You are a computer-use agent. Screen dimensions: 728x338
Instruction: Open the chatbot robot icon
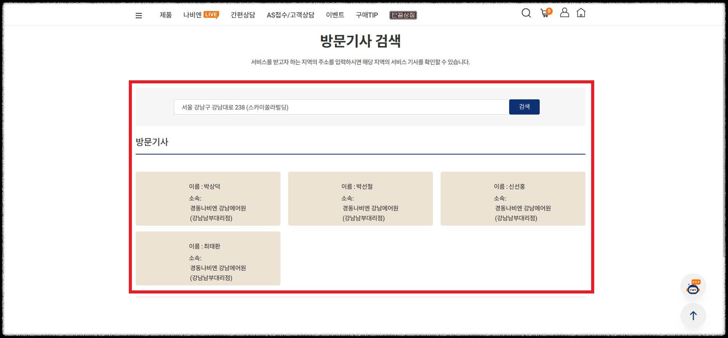click(x=693, y=286)
